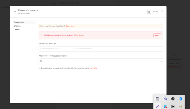This screenshot has height=109, width=190.
Task: Open the purple feather tray icon
Action: tap(157, 107)
